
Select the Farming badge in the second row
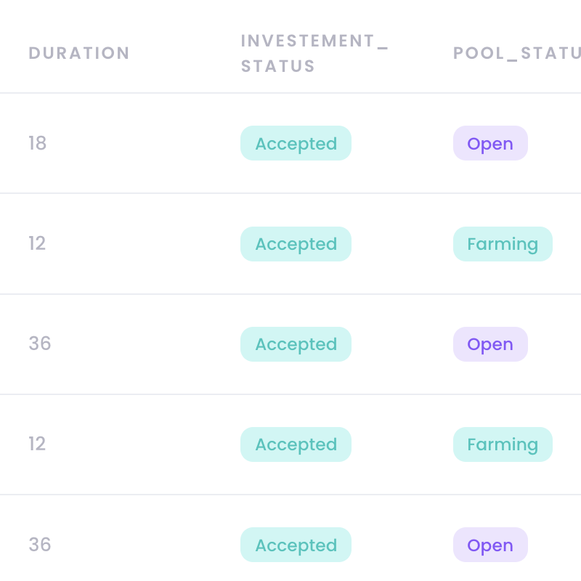click(503, 244)
